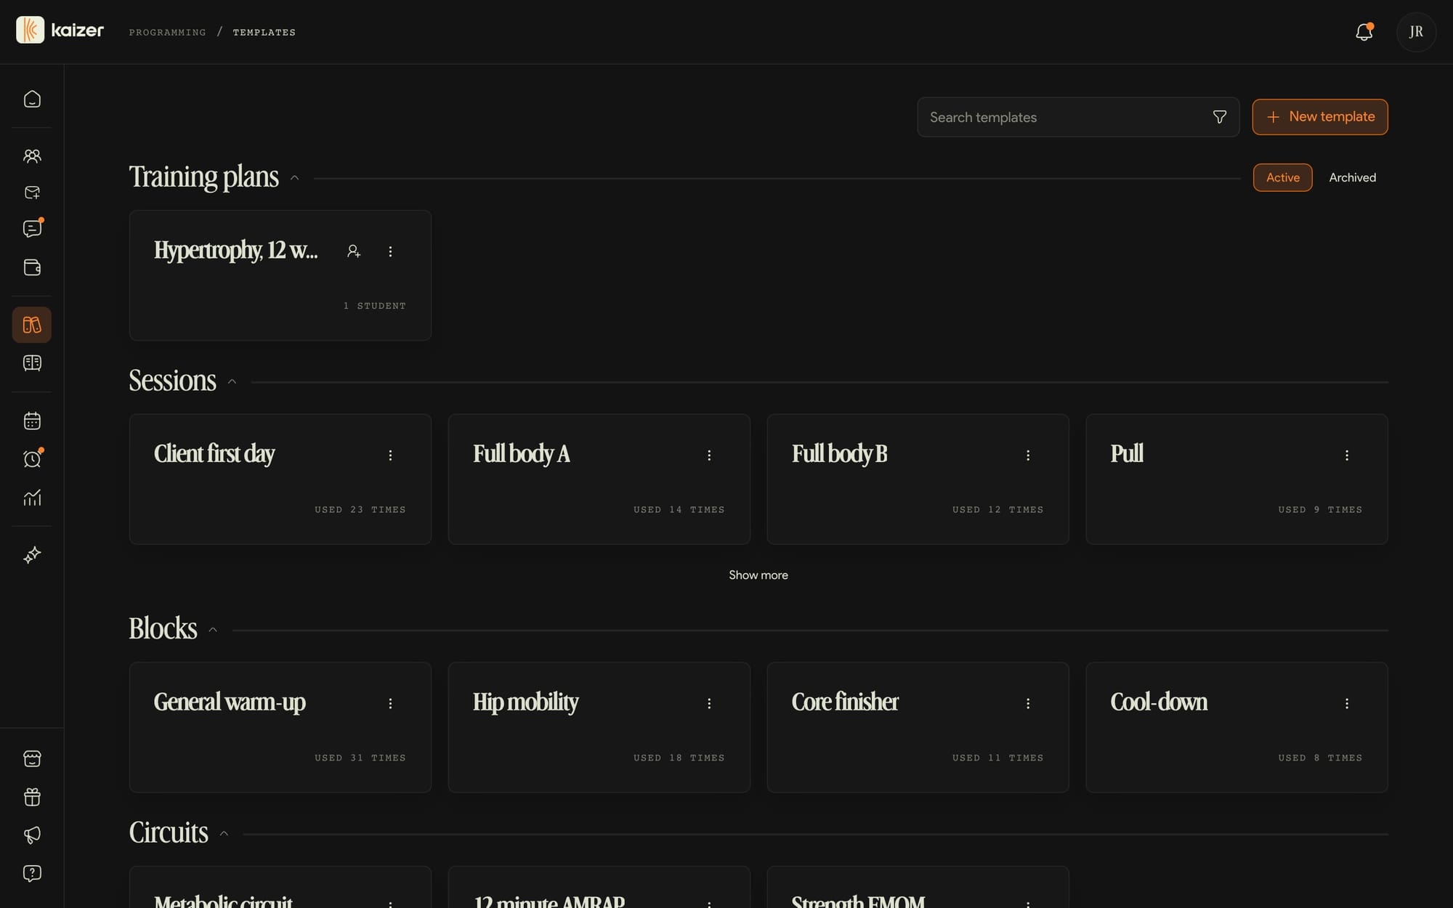
Task: Open the Hypertrophy, 12 w... plan card
Action: pos(280,275)
